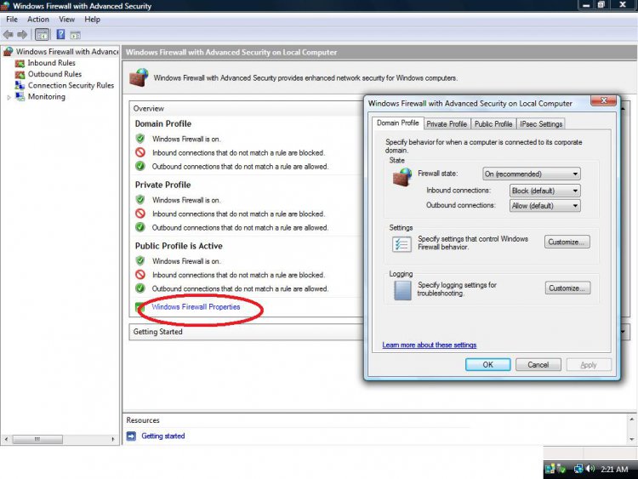Click the notebook icon in Logging group

[x=402, y=291]
